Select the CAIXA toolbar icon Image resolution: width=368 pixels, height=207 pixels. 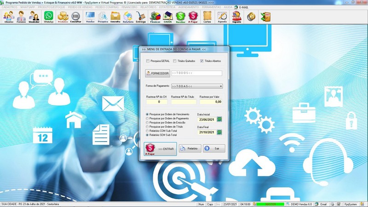tap(167, 17)
